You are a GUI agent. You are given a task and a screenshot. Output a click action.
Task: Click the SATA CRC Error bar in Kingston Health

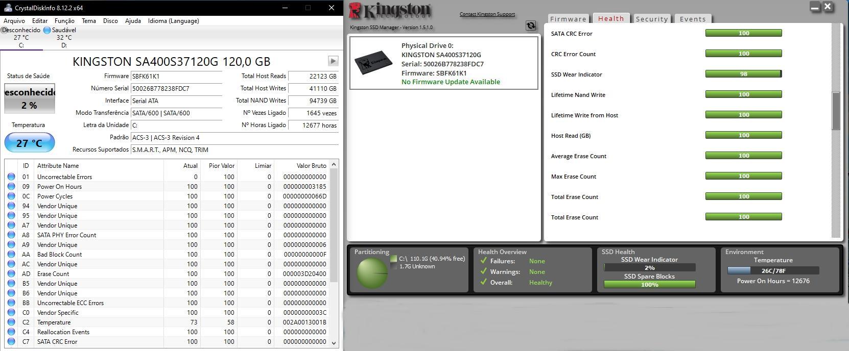pos(743,33)
